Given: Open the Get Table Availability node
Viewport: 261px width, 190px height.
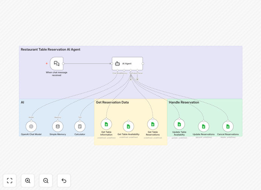Looking at the screenshot, I should coord(128,126).
